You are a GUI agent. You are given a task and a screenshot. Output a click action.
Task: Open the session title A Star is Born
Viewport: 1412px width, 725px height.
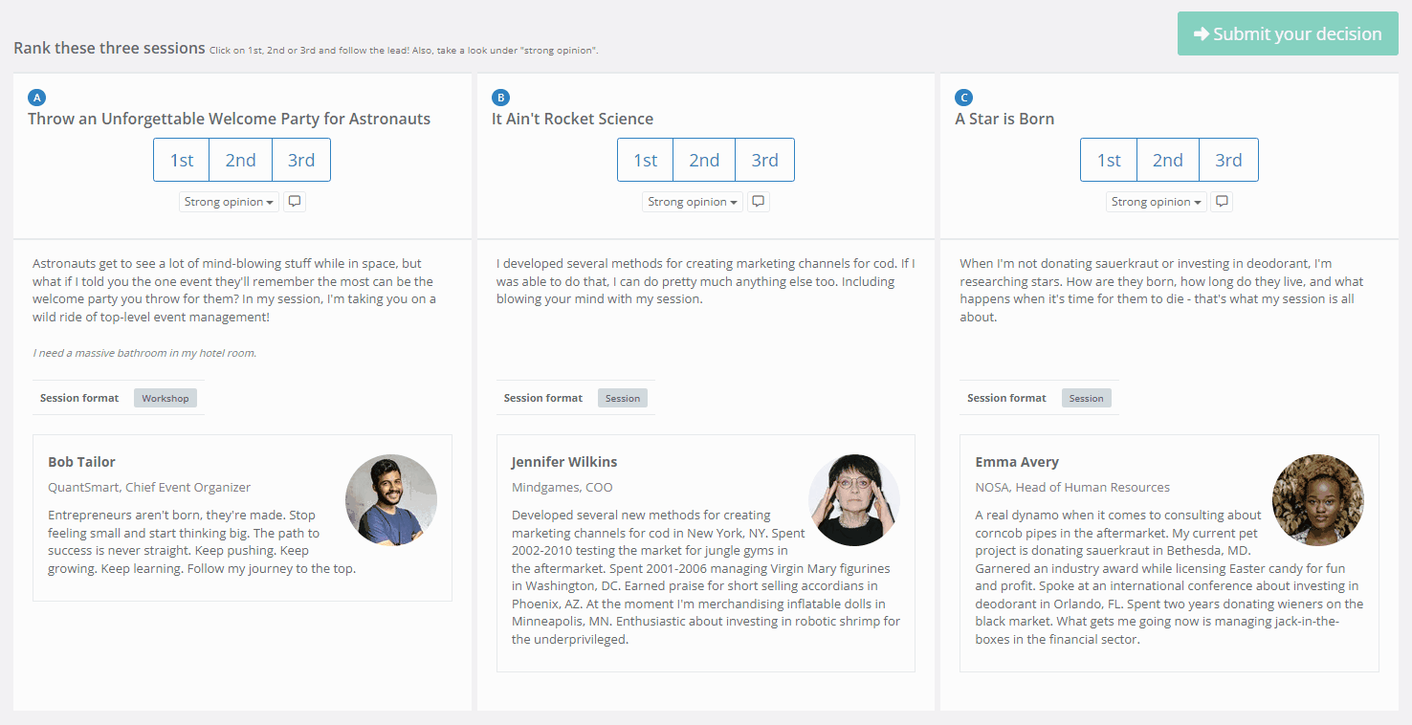(1004, 119)
